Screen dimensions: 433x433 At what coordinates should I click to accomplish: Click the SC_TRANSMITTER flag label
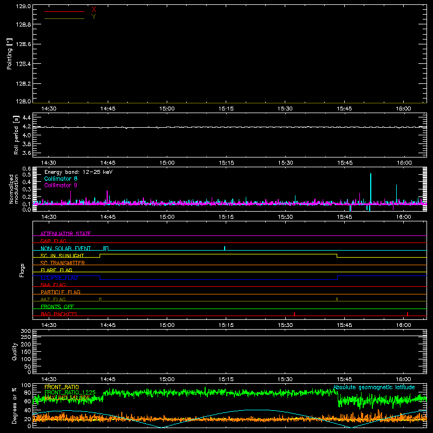(x=63, y=263)
